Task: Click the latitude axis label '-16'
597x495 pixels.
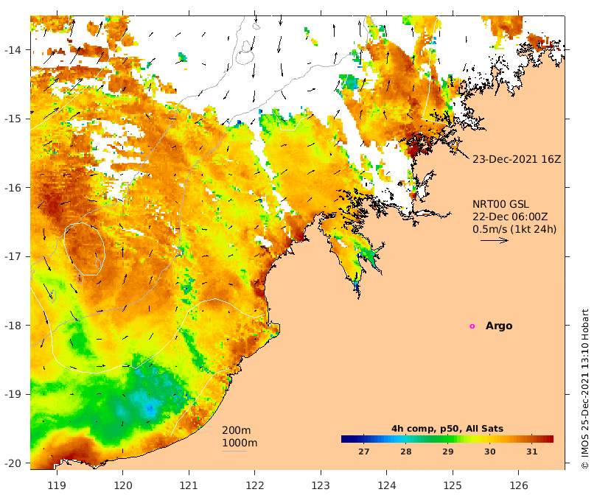Action: (13, 188)
